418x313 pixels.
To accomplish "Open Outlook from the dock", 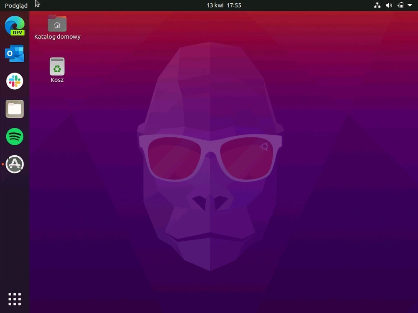I will 15,53.
